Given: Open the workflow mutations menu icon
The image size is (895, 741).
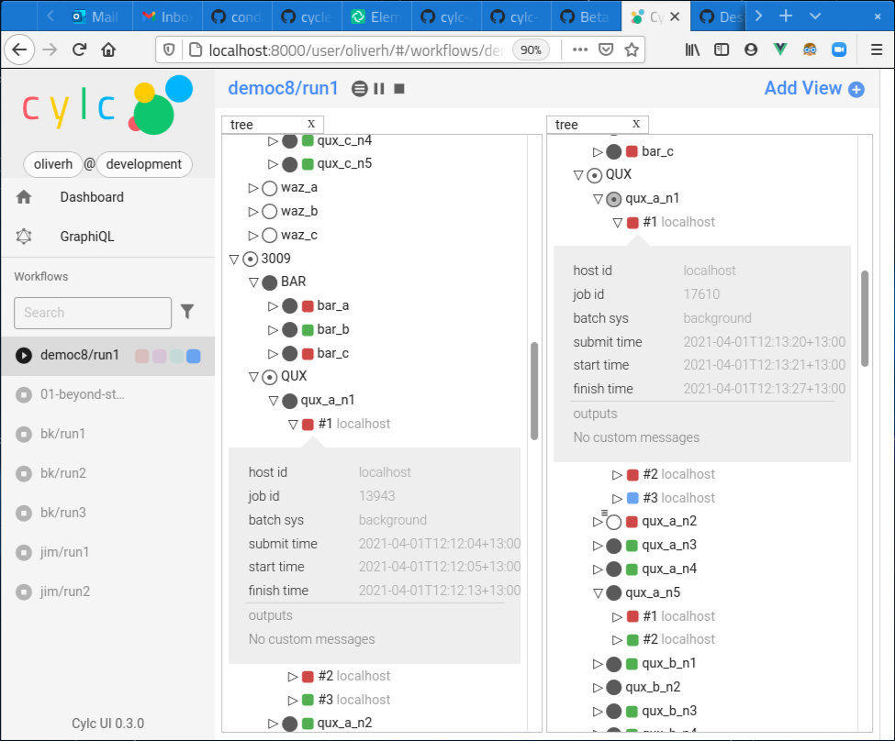Looking at the screenshot, I should (360, 89).
